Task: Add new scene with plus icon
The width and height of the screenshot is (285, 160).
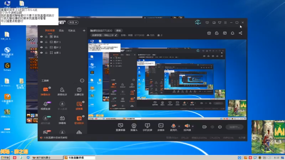Action: (x=84, y=31)
